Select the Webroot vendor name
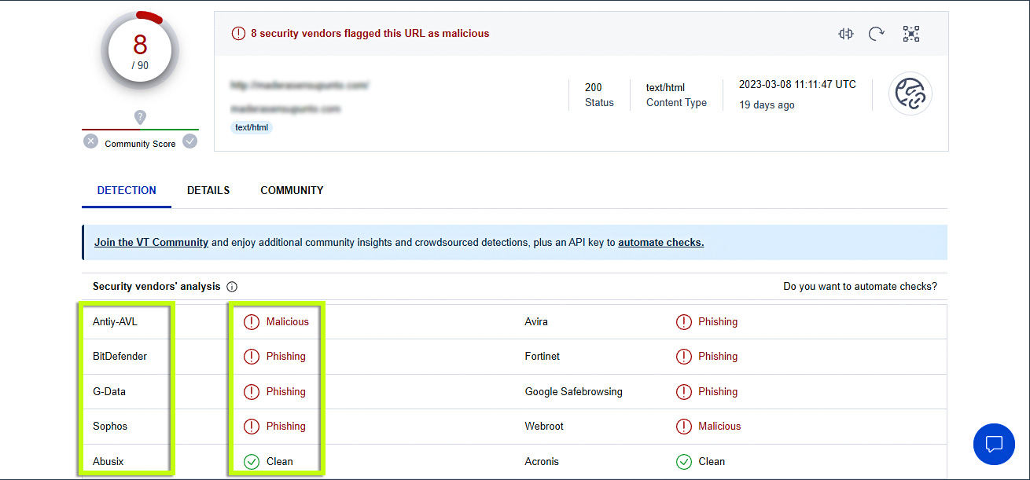 (x=544, y=426)
